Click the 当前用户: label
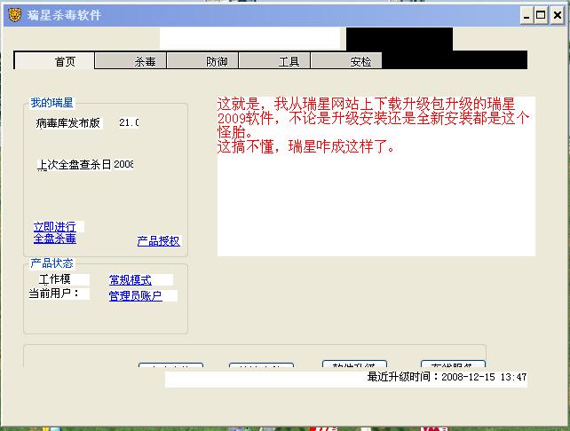570x431 pixels. pyautogui.click(x=54, y=294)
